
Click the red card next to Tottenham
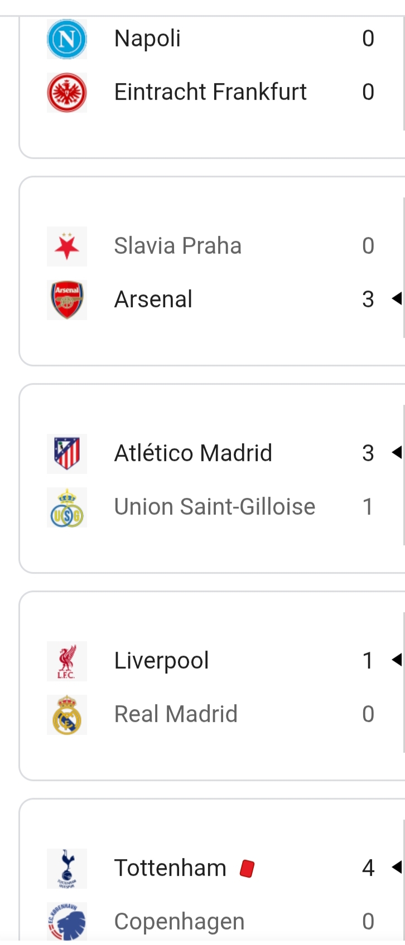247,869
